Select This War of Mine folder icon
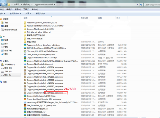 (25, 32)
